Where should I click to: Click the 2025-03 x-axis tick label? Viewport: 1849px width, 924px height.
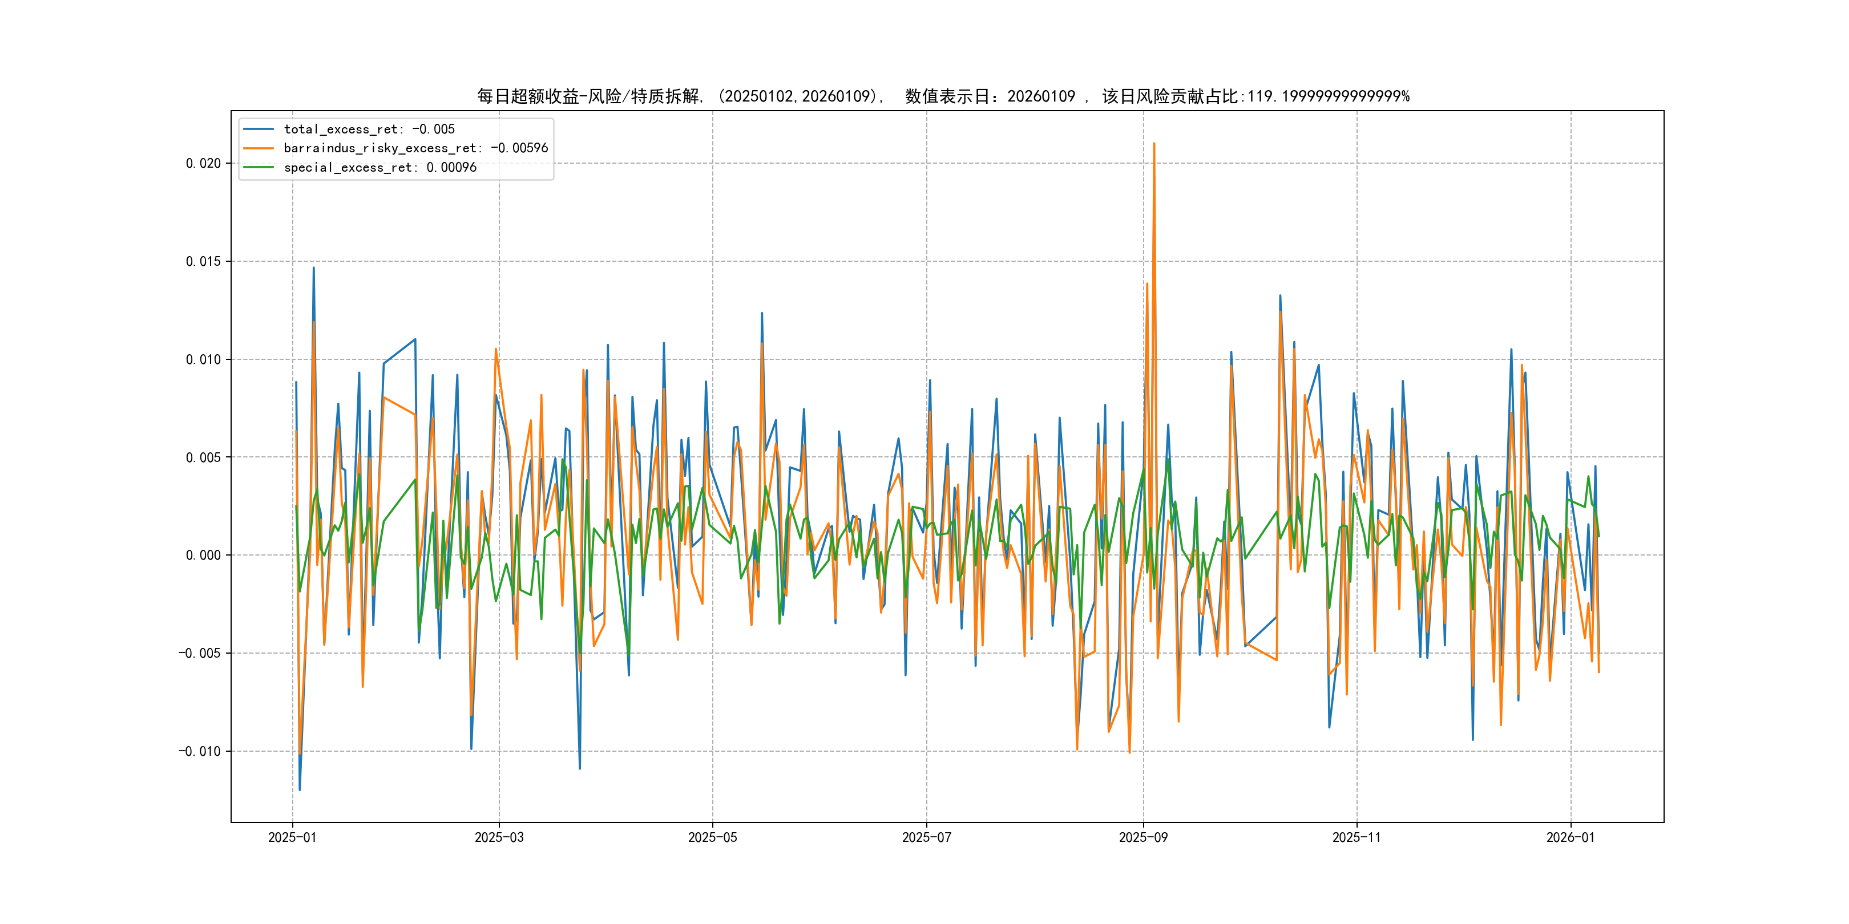point(499,837)
